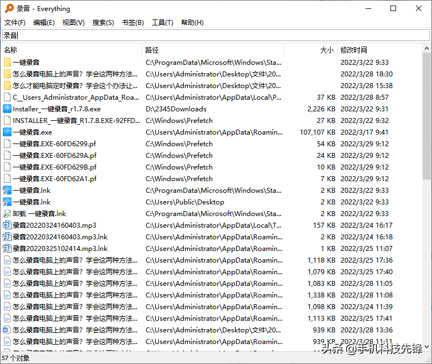The height and width of the screenshot is (364, 432).
Task: Click the icon of 一键录音.EXE-60FD62A1.pf
Action: (x=7, y=178)
